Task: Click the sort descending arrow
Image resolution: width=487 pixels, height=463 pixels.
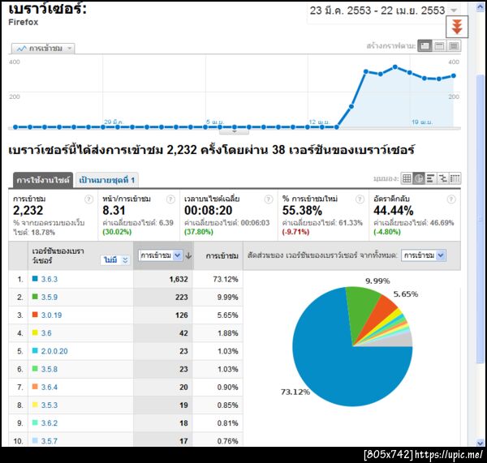Action: pyautogui.click(x=188, y=255)
